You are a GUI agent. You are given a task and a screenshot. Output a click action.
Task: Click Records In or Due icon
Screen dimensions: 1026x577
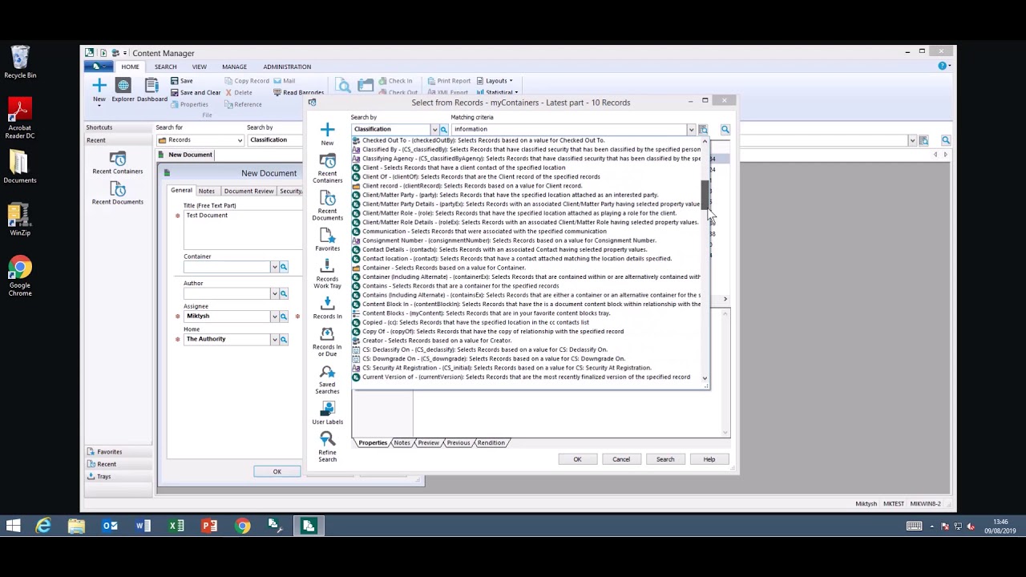[327, 341]
